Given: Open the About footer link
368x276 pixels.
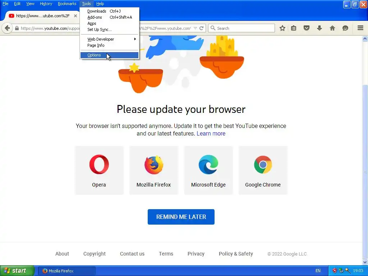Looking at the screenshot, I should click(x=62, y=254).
